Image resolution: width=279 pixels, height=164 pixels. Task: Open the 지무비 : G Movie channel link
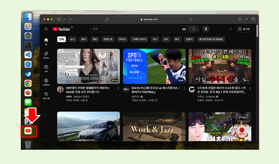point(206,97)
